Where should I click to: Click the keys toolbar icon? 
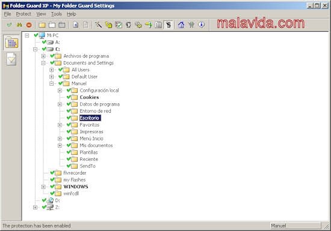(x=138, y=25)
